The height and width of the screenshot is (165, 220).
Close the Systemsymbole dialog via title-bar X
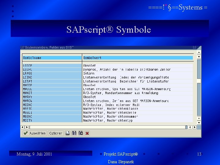[194, 47]
